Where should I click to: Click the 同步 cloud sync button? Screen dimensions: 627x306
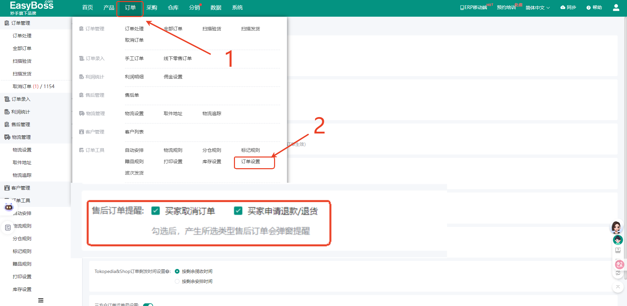pos(568,7)
